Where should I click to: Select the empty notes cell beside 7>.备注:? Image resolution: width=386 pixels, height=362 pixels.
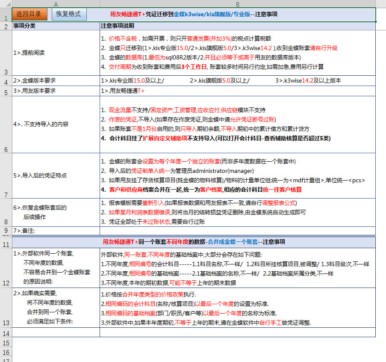click(237, 231)
